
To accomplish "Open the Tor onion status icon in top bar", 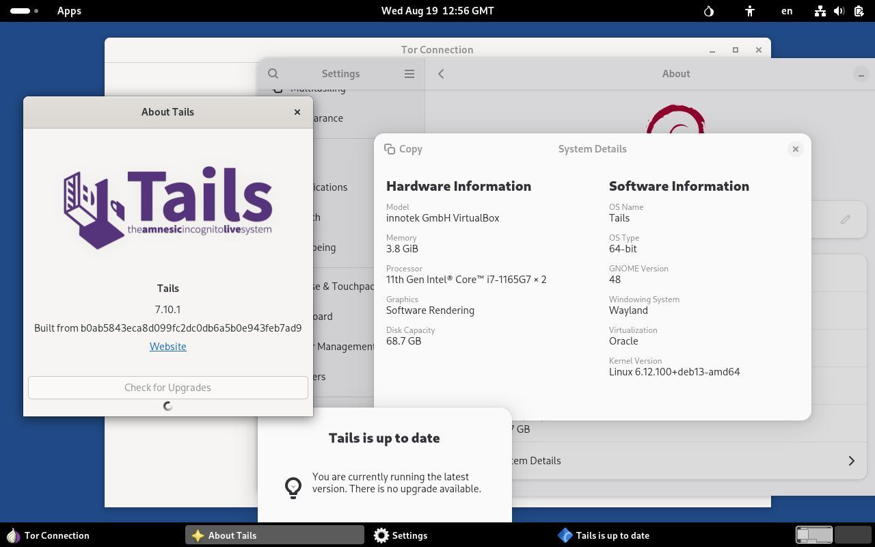I will click(709, 11).
